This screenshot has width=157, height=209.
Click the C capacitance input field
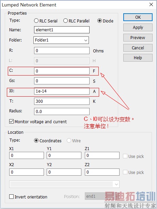(x=62, y=71)
